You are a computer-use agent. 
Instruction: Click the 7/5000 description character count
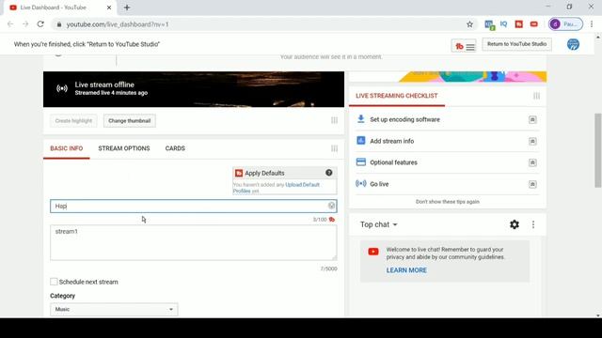pyautogui.click(x=328, y=269)
